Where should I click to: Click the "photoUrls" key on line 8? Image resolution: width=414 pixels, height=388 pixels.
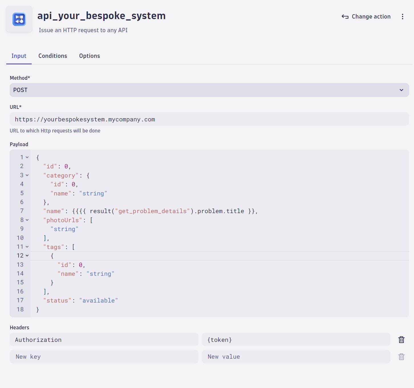[62, 220]
